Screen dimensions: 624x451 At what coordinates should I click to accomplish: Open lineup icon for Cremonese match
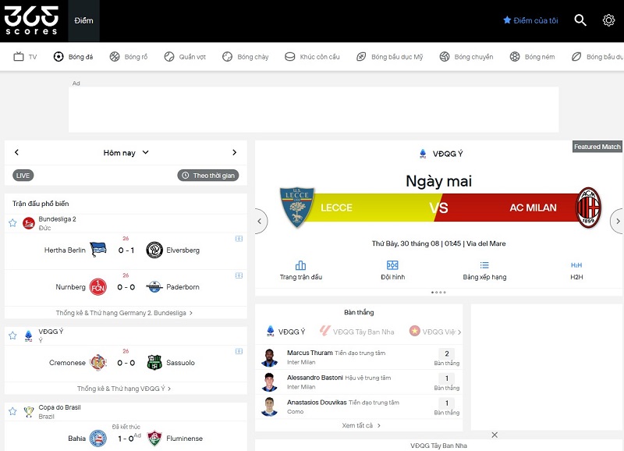point(239,351)
